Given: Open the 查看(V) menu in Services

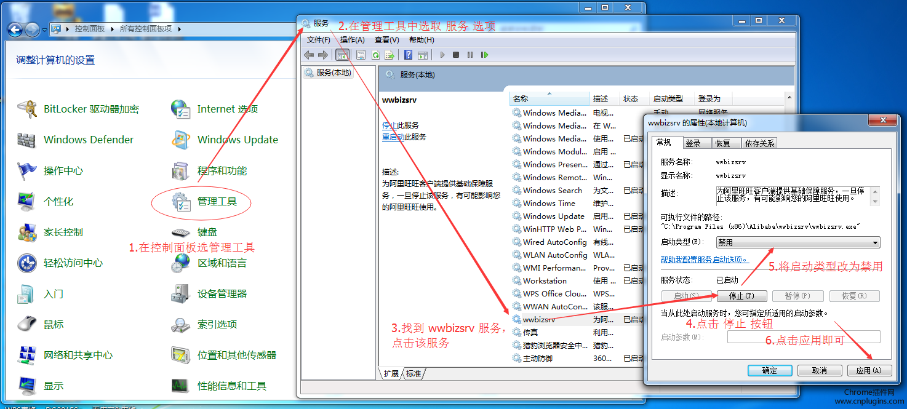Looking at the screenshot, I should pyautogui.click(x=387, y=40).
